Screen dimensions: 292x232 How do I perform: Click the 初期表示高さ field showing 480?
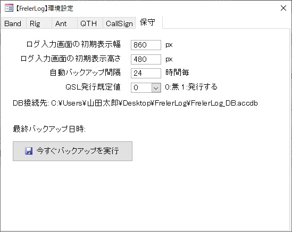point(146,59)
